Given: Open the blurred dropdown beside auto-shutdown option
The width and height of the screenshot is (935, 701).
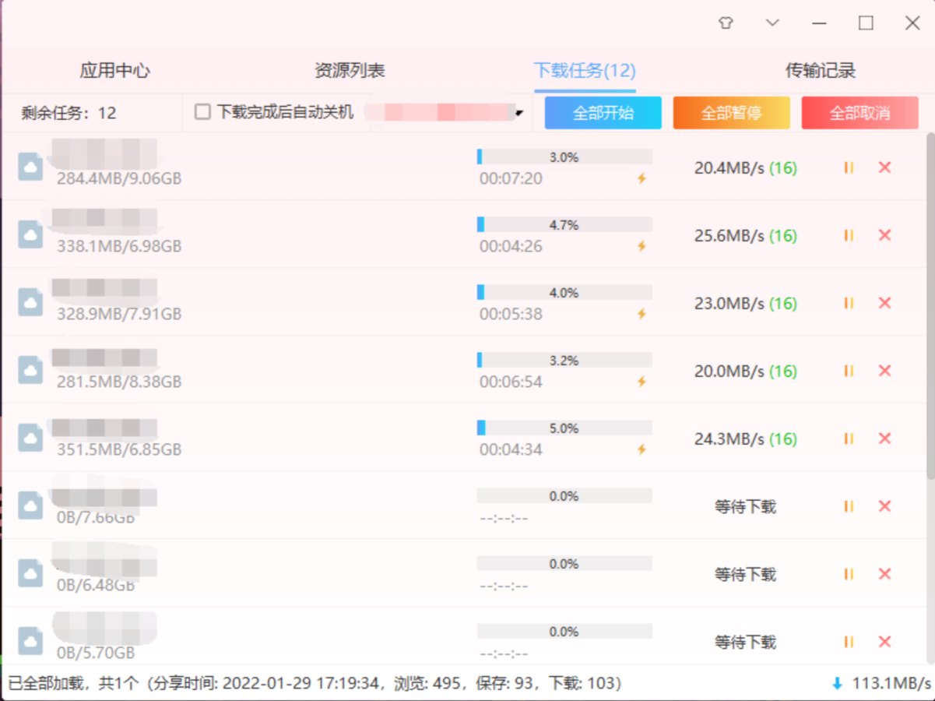Looking at the screenshot, I should [518, 114].
